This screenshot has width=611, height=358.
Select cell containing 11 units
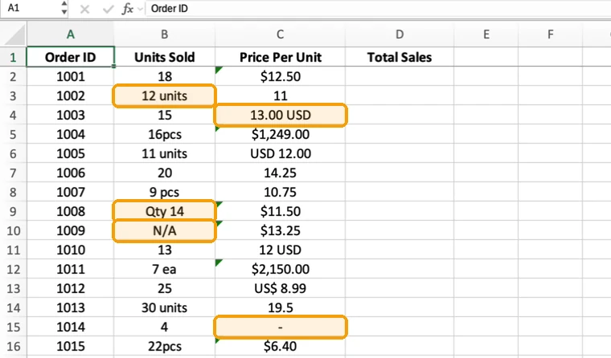165,153
